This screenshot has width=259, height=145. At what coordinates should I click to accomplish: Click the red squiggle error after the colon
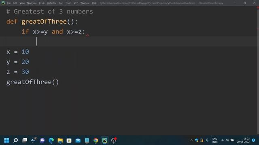click(87, 35)
